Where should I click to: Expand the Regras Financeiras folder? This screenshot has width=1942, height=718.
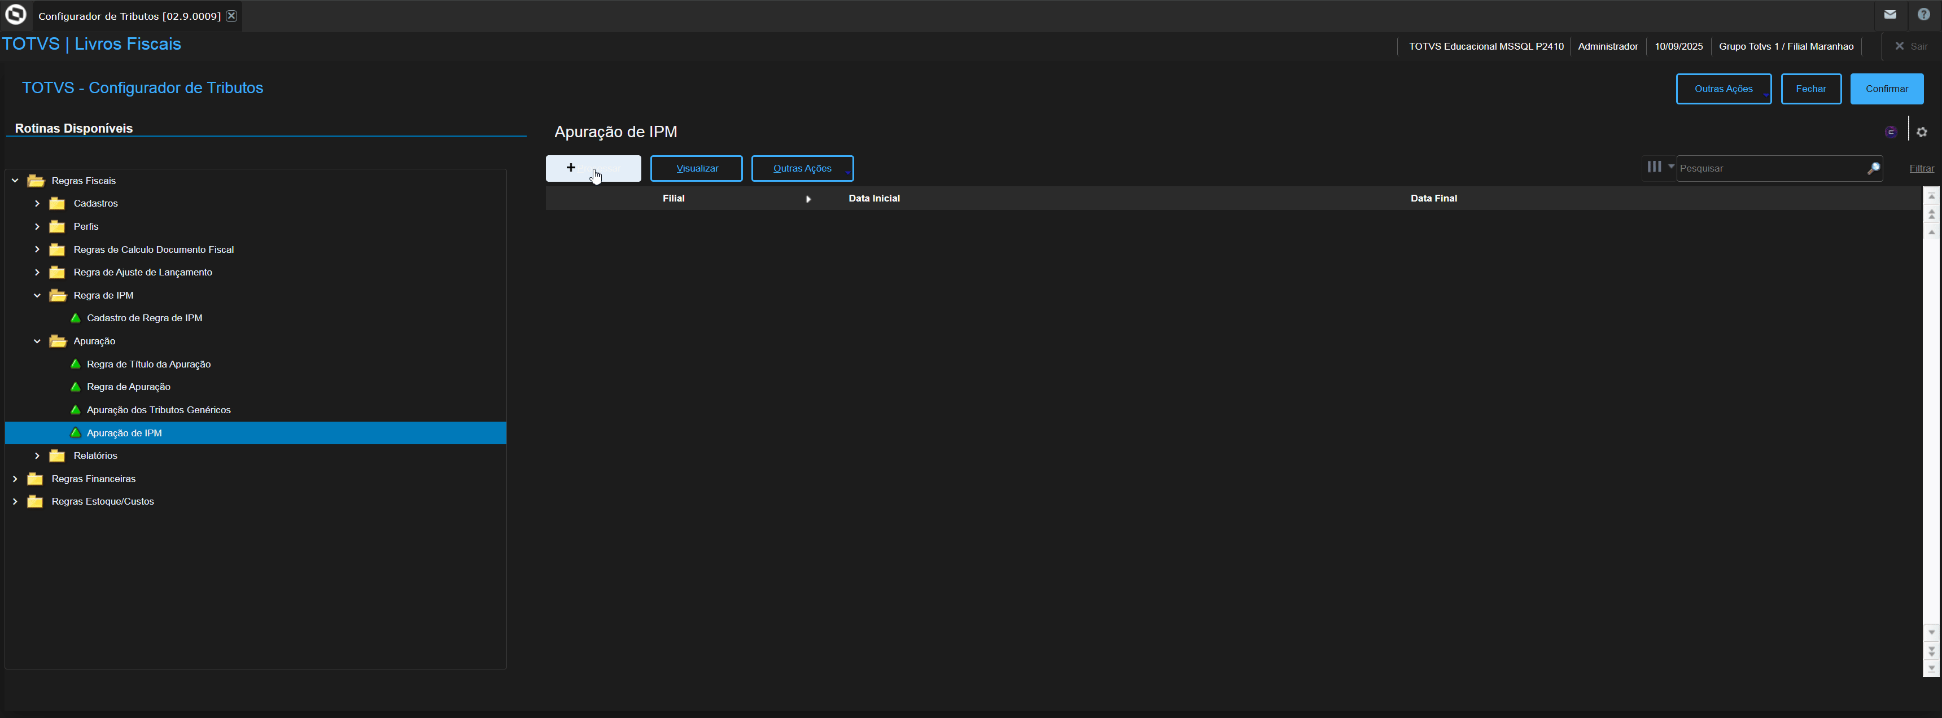pyautogui.click(x=15, y=479)
